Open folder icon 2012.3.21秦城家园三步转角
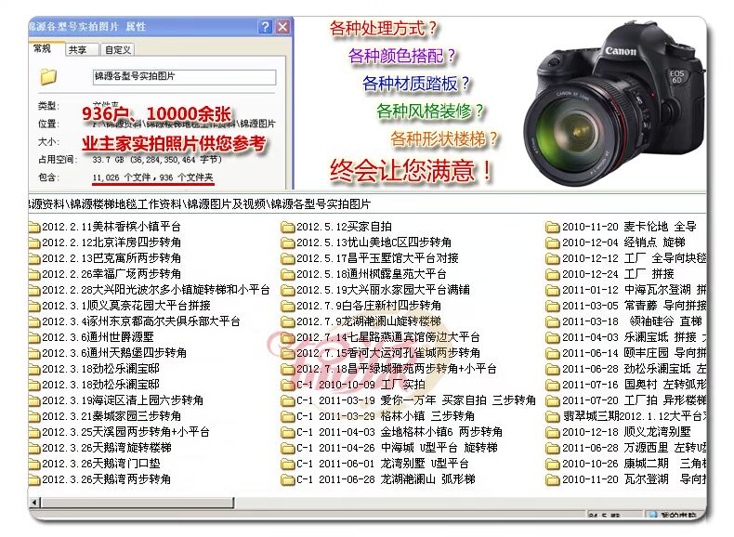Image resolution: width=734 pixels, height=537 pixels. [x=34, y=417]
